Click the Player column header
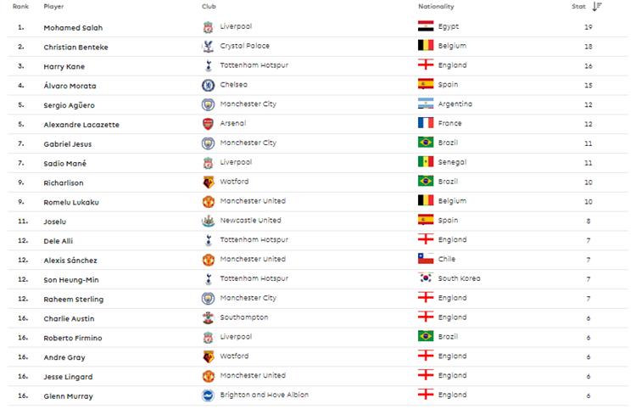This screenshot has width=636, height=415. click(x=53, y=7)
